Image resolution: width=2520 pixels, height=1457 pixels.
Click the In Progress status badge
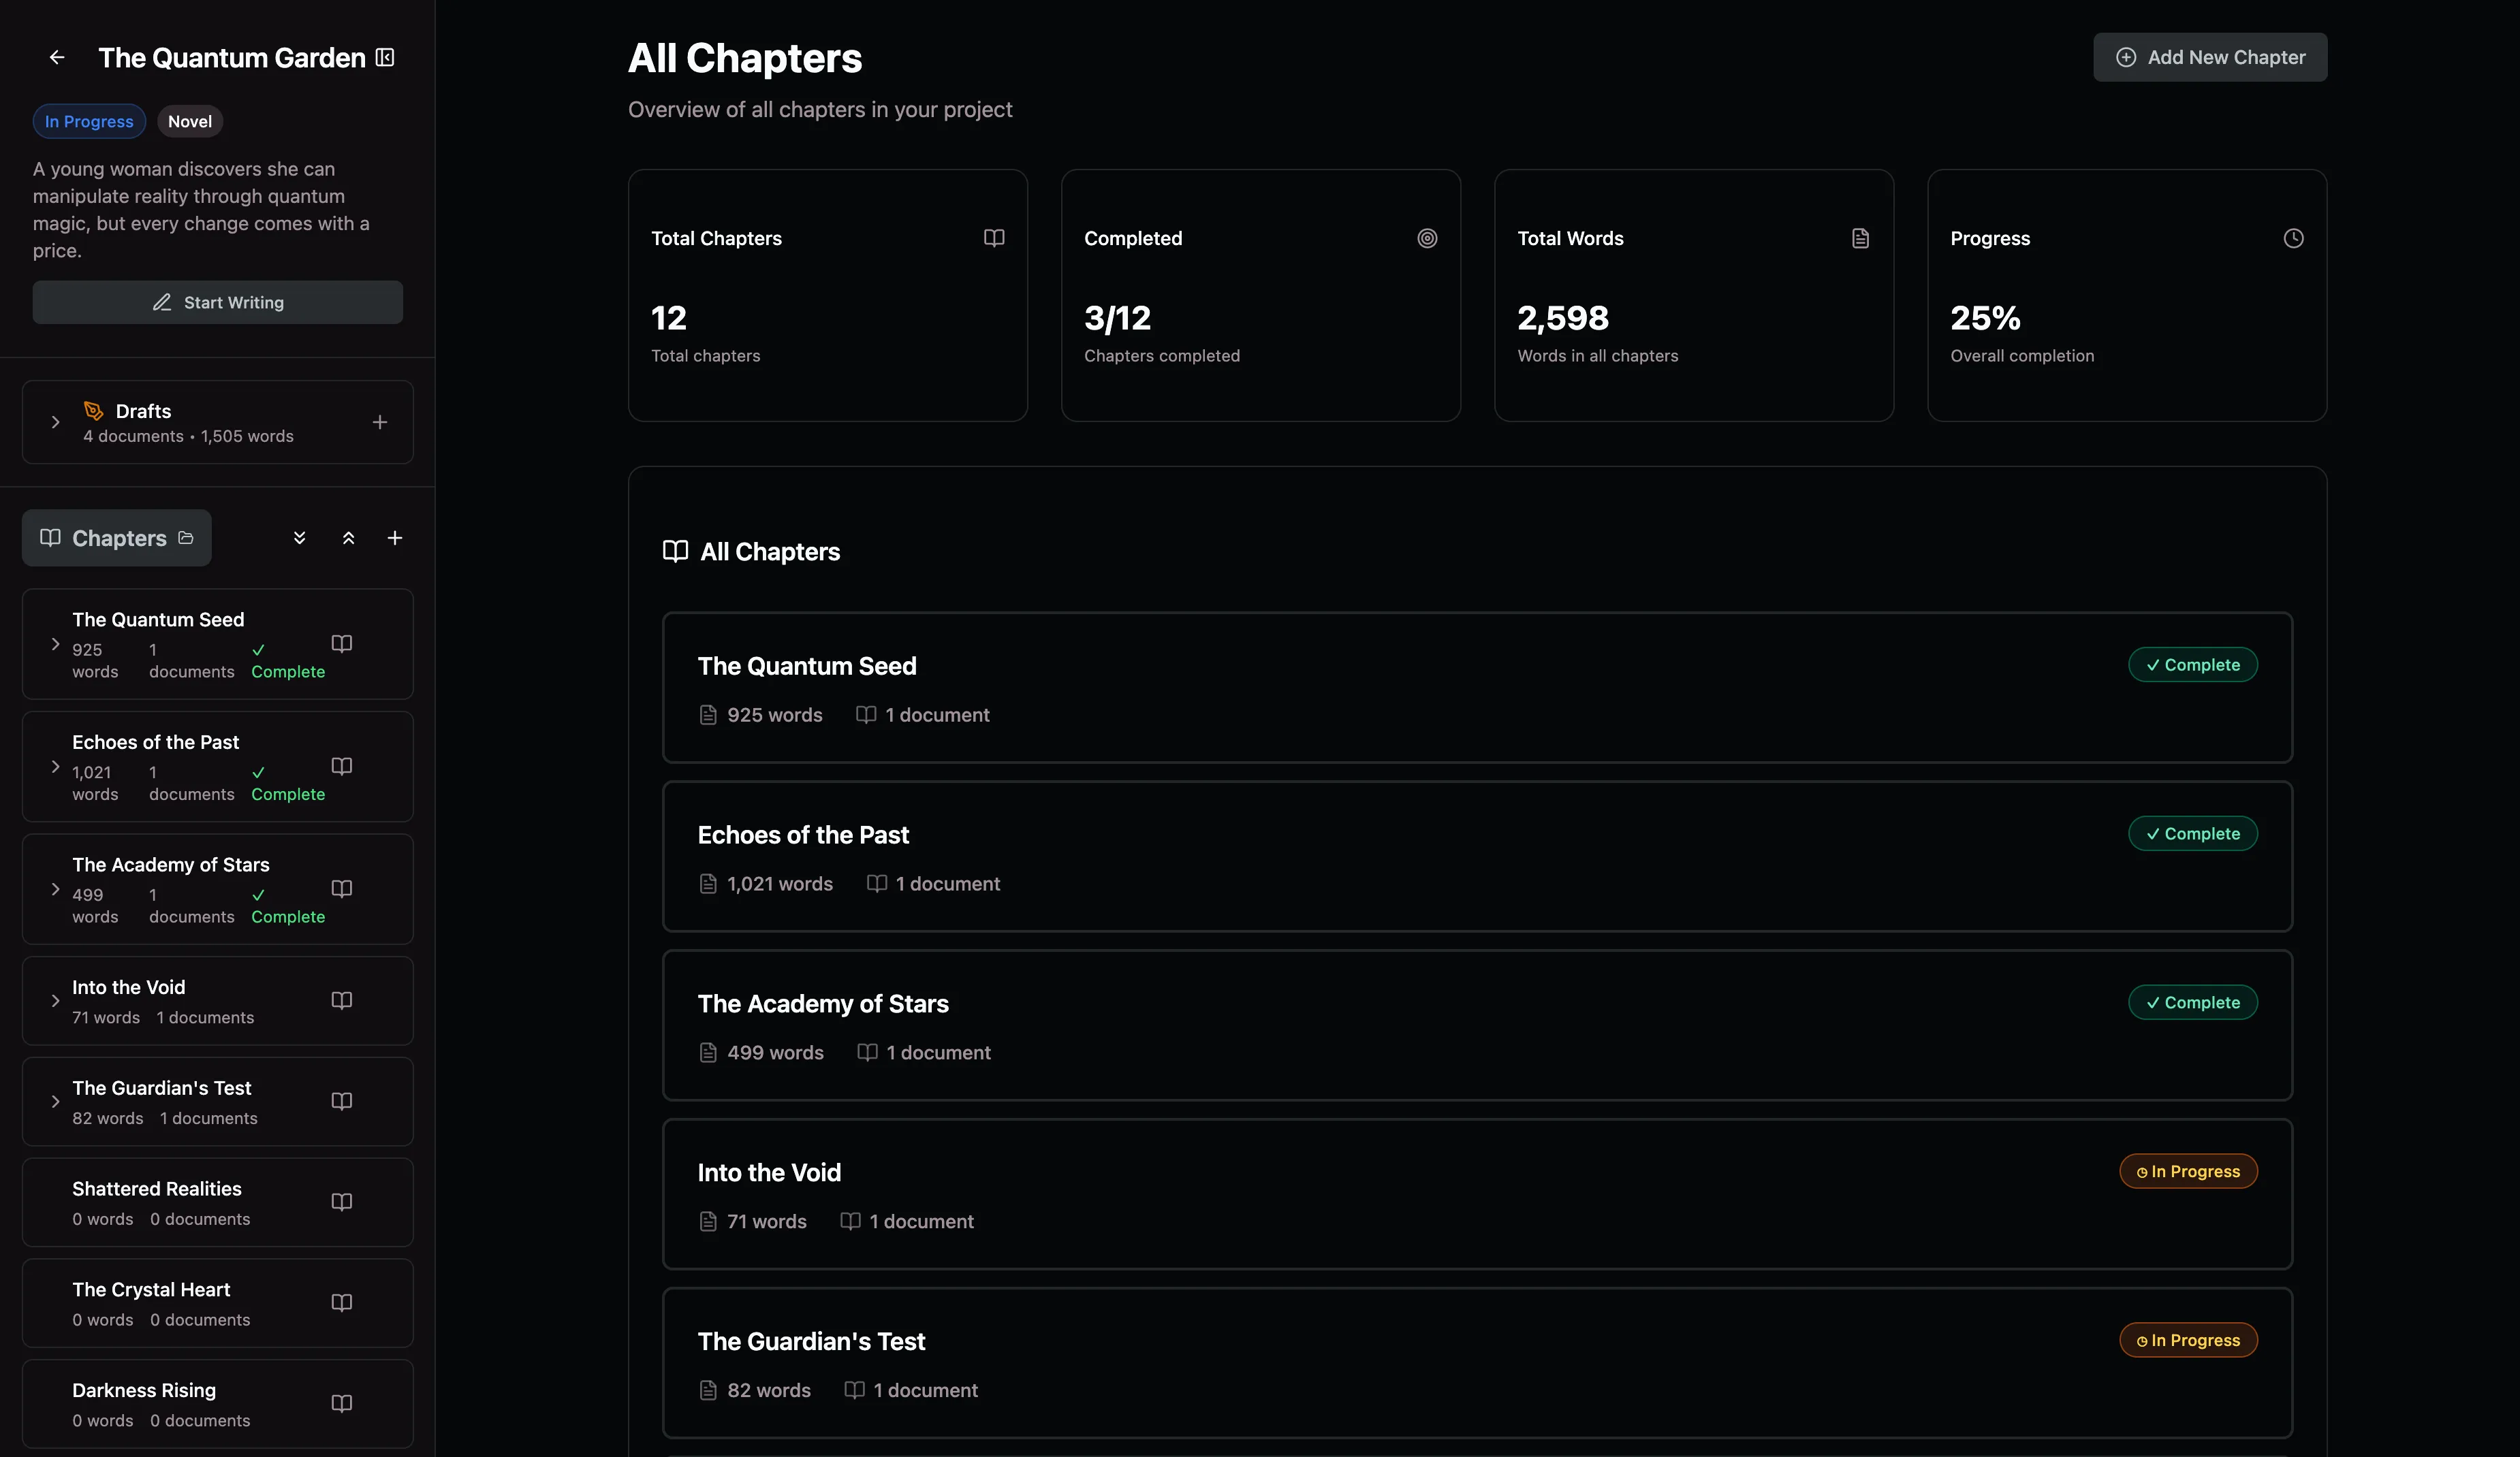click(89, 122)
